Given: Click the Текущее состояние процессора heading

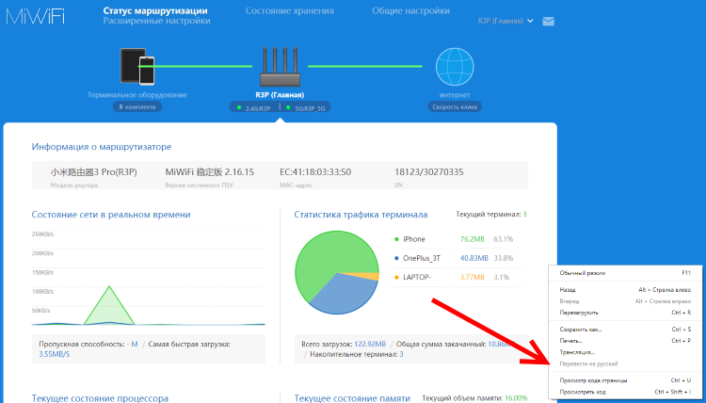Looking at the screenshot, I should [x=100, y=398].
